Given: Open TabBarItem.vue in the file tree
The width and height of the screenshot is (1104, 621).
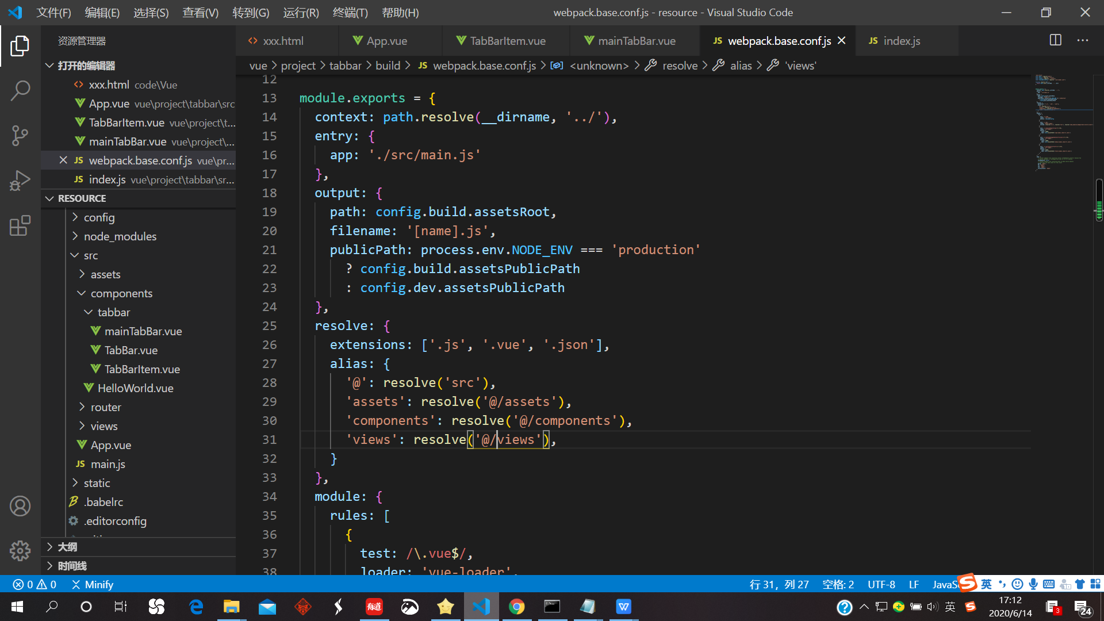Looking at the screenshot, I should [142, 369].
